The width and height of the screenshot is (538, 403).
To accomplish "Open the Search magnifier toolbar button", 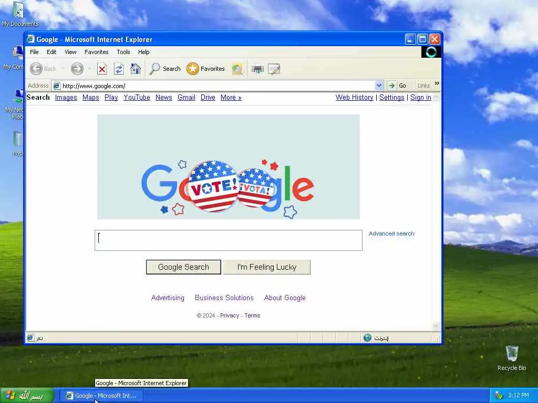I will tap(165, 69).
